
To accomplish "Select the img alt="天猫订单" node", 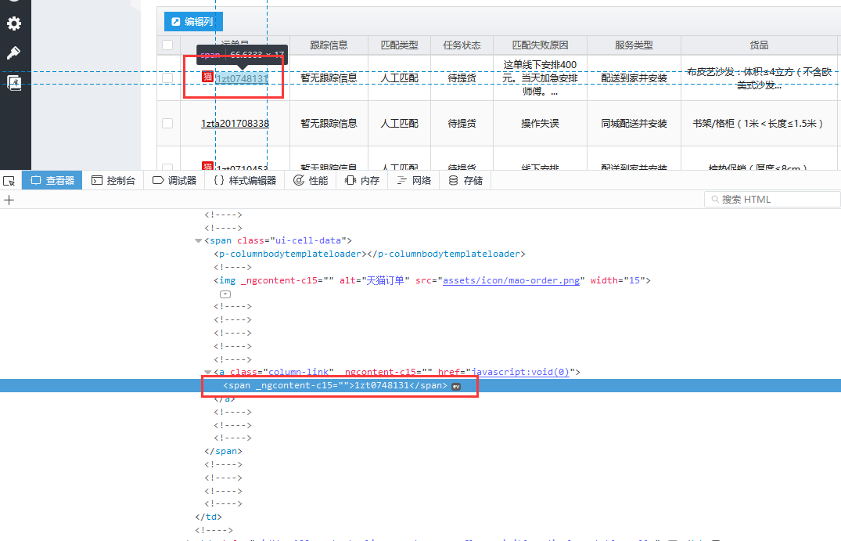I will click(432, 280).
